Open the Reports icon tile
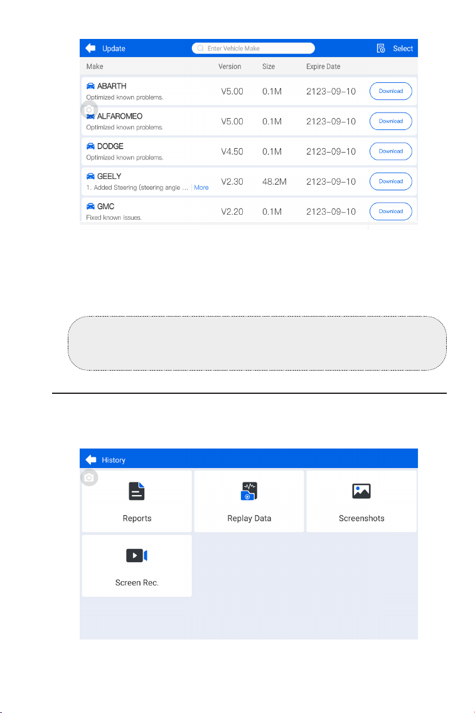This screenshot has height=713, width=475. click(x=137, y=491)
